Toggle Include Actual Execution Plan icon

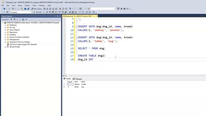tap(60, 12)
